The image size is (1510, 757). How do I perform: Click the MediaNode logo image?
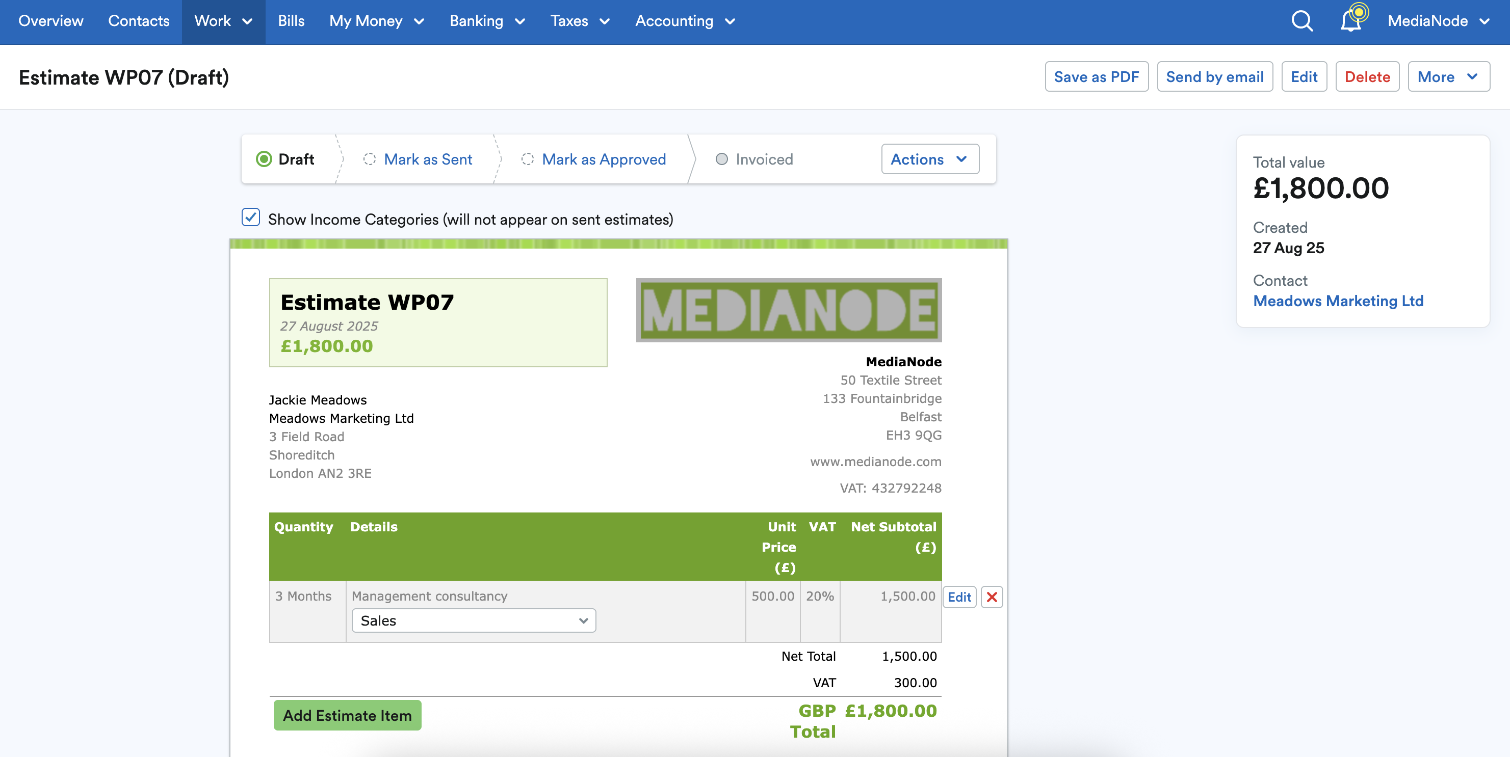tap(789, 310)
